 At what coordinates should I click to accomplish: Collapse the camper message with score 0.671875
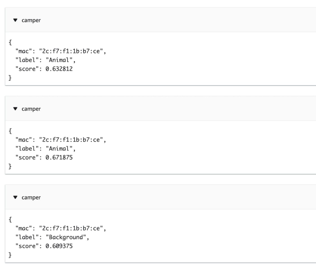click(x=15, y=109)
